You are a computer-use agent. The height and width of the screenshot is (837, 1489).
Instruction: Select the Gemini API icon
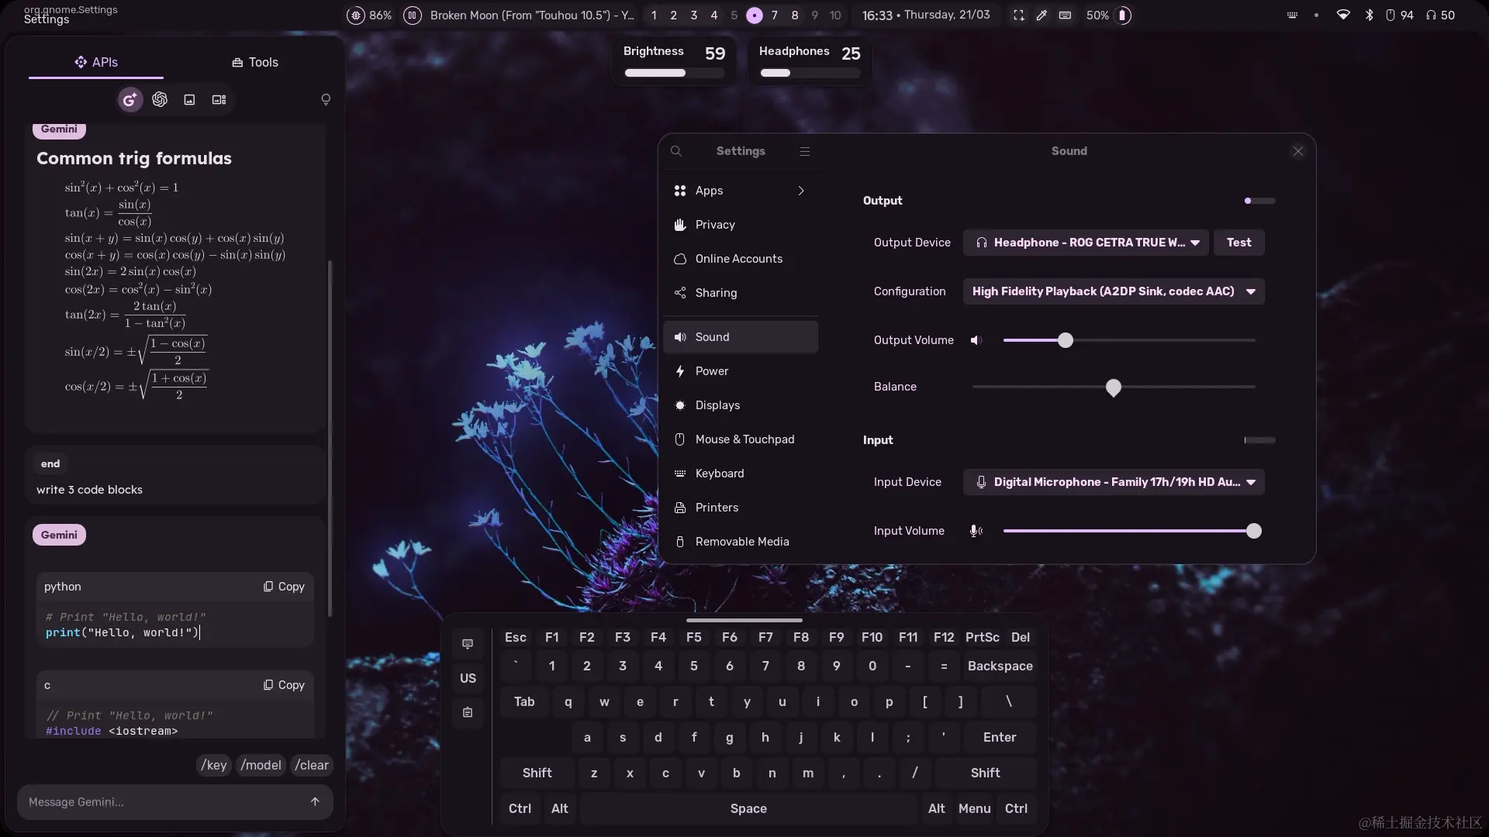pos(130,99)
